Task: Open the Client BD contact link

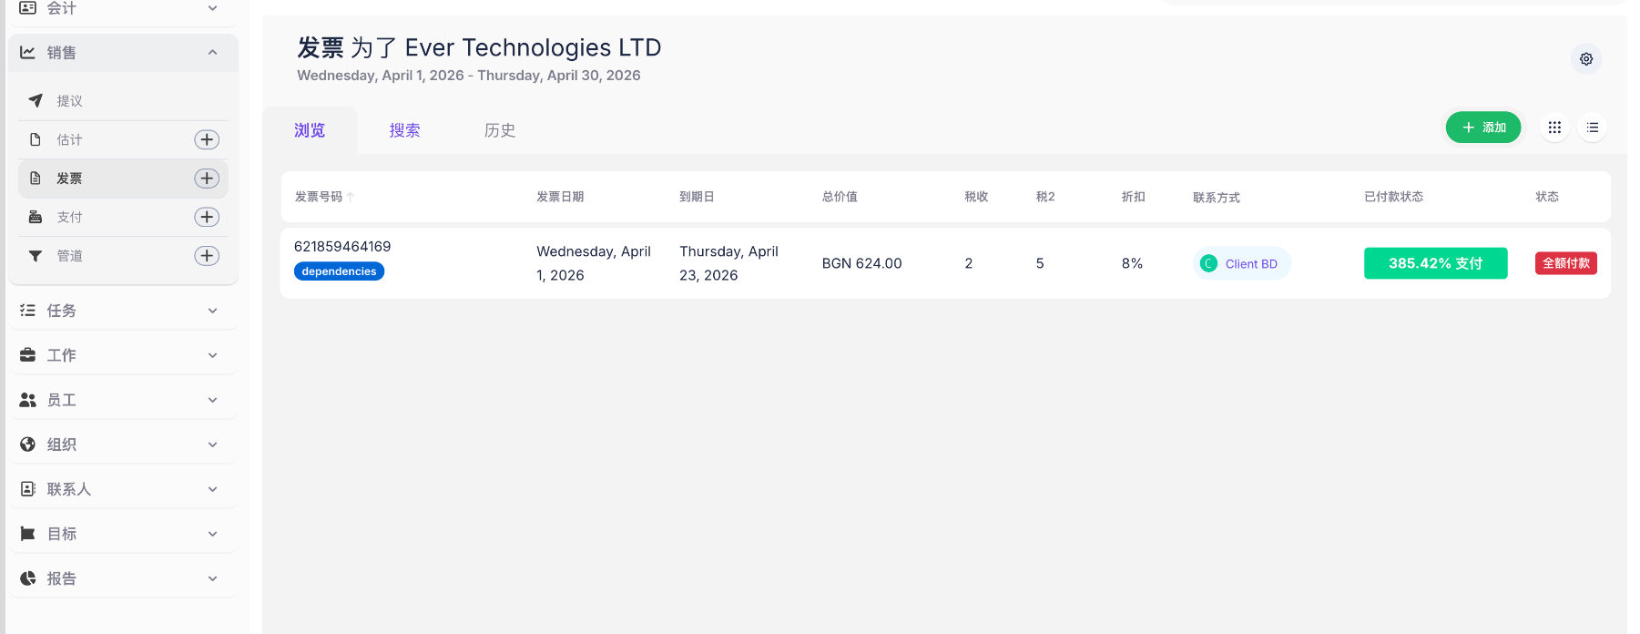Action: pyautogui.click(x=1250, y=264)
